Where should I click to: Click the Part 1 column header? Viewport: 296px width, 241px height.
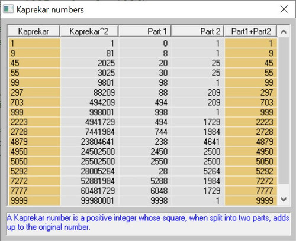[145, 31]
